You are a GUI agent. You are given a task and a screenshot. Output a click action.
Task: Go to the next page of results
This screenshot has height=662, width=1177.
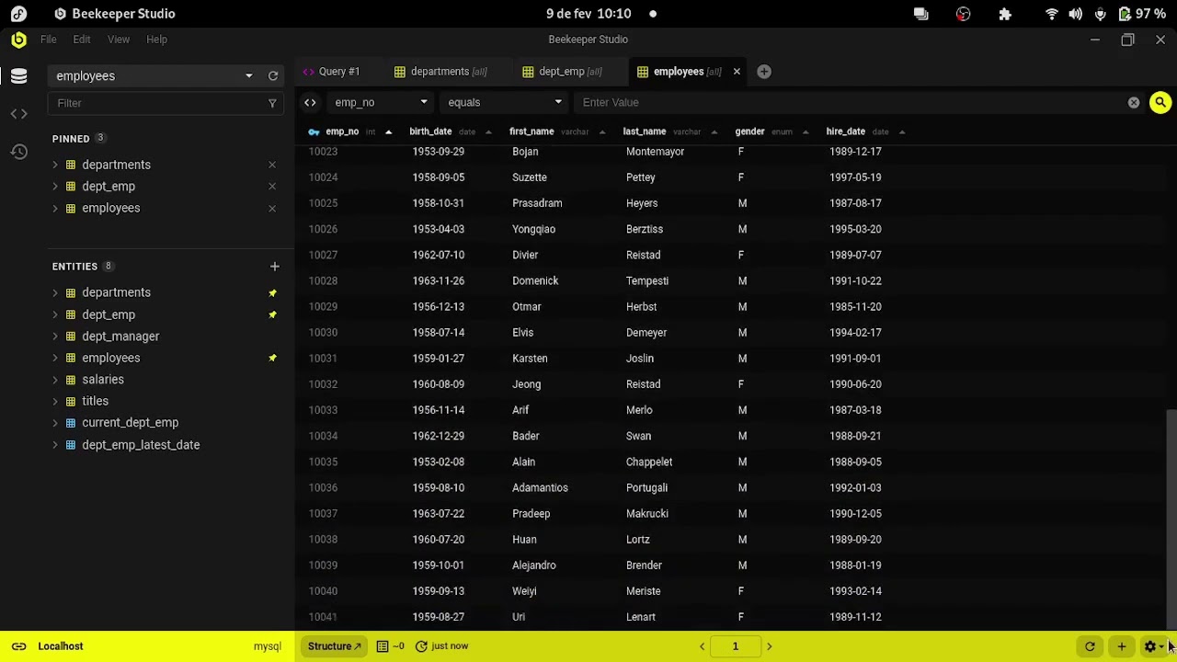[770, 646]
